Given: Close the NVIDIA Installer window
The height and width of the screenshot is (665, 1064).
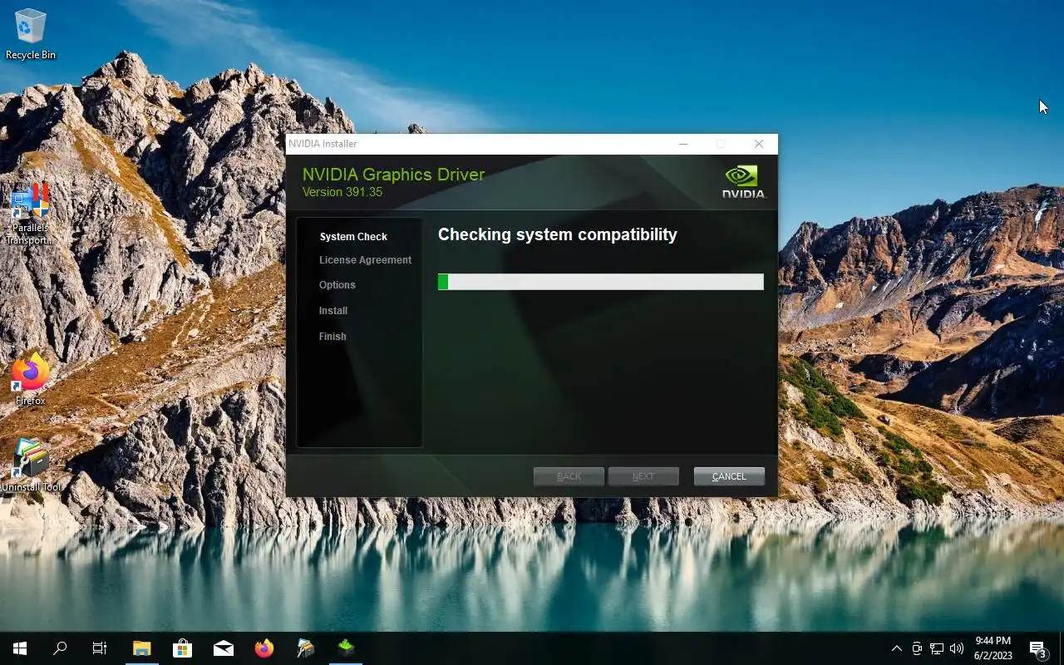Looking at the screenshot, I should (x=759, y=144).
